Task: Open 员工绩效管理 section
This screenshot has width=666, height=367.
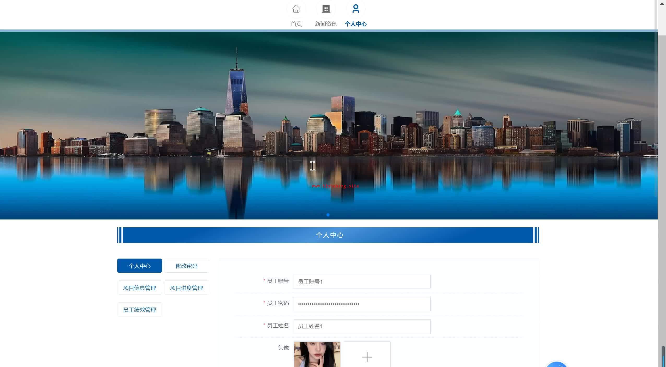Action: click(139, 310)
